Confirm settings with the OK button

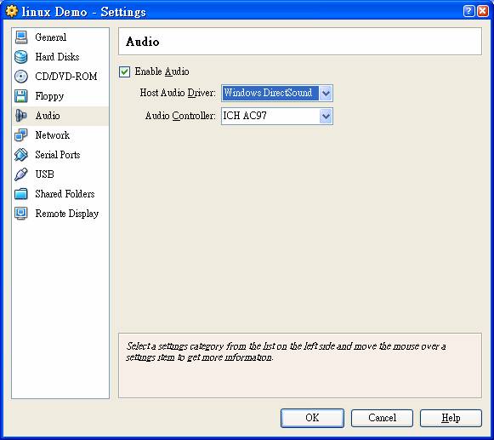click(x=312, y=418)
